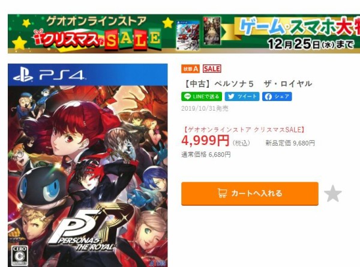Click the cart icon in the orange button
360x267 pixels.
[x=222, y=193]
